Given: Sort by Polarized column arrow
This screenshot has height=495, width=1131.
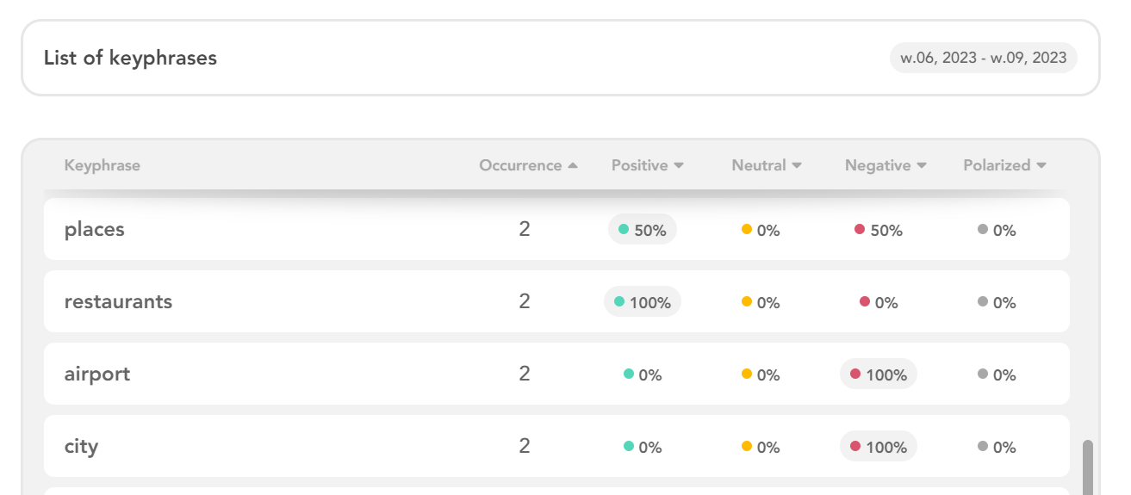Looking at the screenshot, I should click(1041, 165).
